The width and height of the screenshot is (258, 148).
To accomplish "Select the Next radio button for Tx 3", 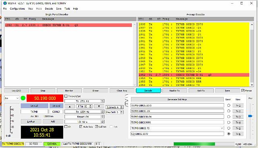I will click(229, 117).
